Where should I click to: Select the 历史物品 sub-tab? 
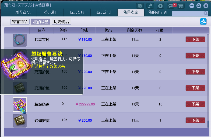[x=61, y=22]
